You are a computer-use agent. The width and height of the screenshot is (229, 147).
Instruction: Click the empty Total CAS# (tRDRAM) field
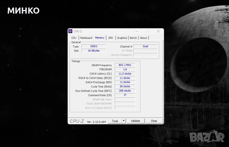tap(125, 104)
